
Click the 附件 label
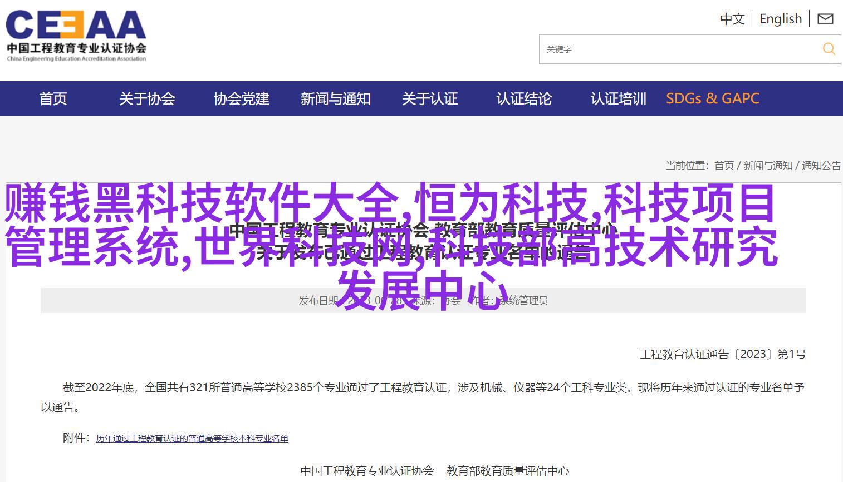pyautogui.click(x=76, y=438)
